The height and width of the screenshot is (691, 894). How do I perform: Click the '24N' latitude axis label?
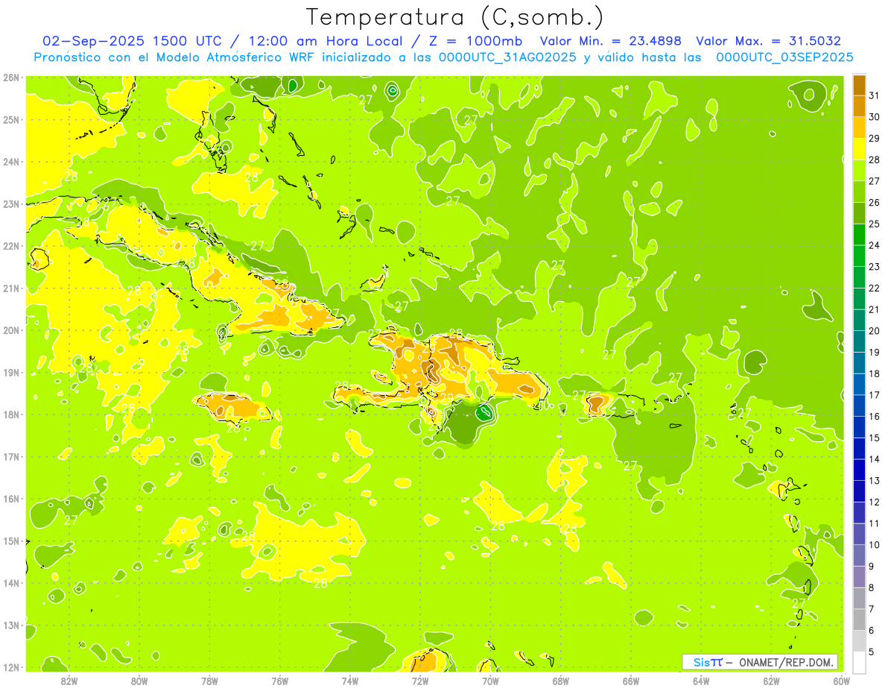pos(12,162)
